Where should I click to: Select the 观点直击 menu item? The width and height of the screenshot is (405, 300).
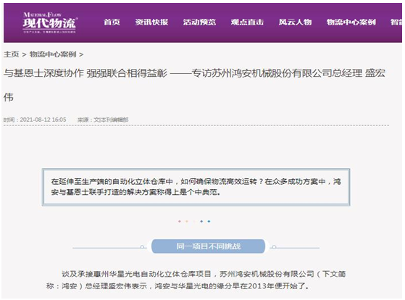(x=247, y=22)
